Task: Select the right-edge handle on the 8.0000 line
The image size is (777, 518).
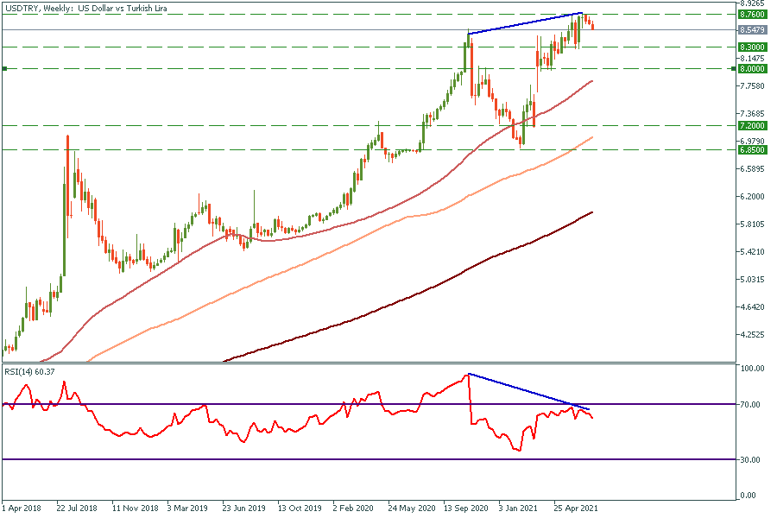Action: tap(734, 68)
